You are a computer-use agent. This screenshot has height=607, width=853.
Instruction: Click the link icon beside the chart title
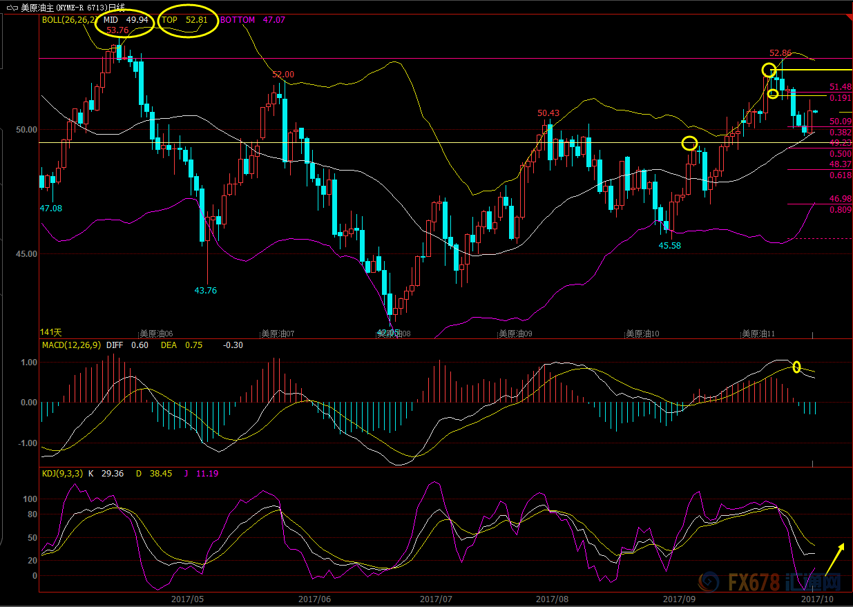[12, 8]
